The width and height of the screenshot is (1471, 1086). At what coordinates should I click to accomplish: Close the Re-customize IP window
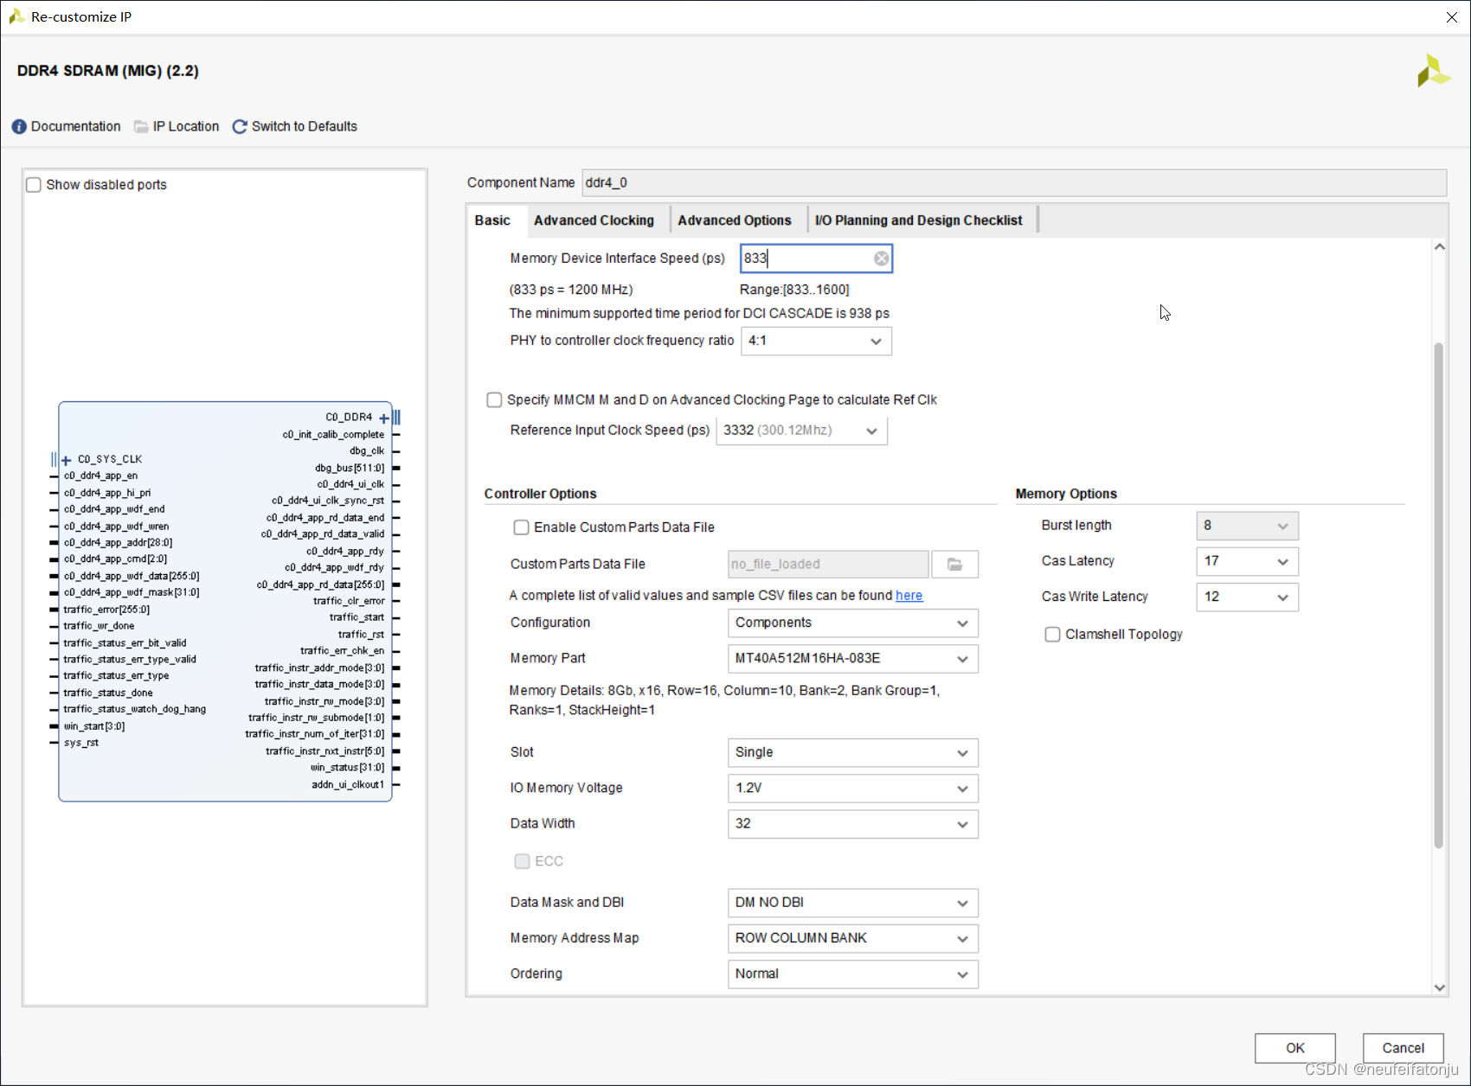click(x=1451, y=17)
